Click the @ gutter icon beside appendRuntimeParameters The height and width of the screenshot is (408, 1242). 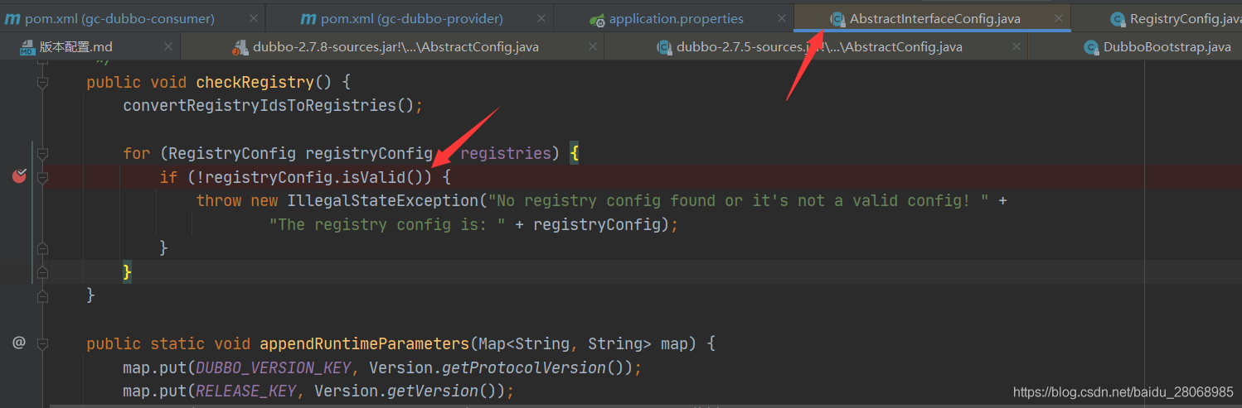[x=19, y=342]
